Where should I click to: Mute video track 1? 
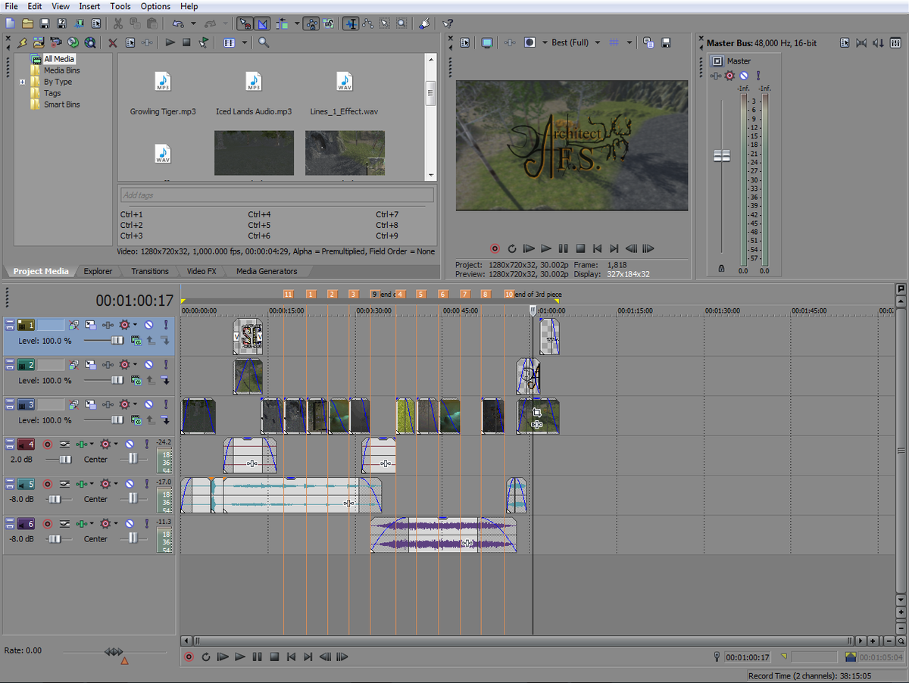pyautogui.click(x=148, y=325)
